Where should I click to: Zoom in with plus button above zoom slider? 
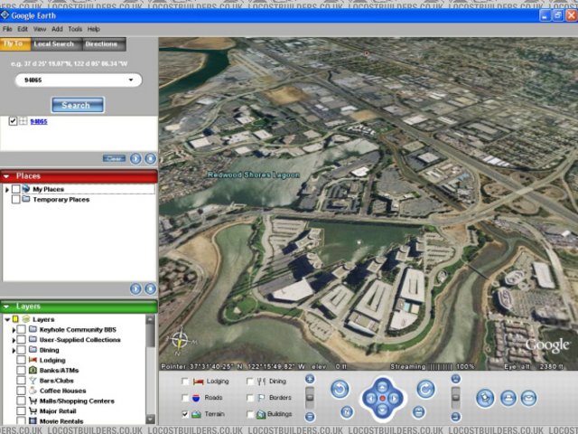pyautogui.click(x=310, y=379)
